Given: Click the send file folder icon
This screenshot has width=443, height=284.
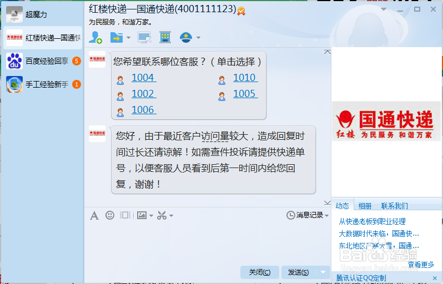Looking at the screenshot, I should pyautogui.click(x=117, y=37).
